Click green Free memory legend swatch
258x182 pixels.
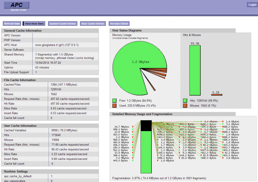click(114, 101)
